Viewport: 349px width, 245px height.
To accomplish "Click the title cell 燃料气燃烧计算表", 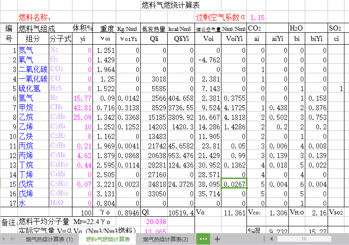I will 170,5.
